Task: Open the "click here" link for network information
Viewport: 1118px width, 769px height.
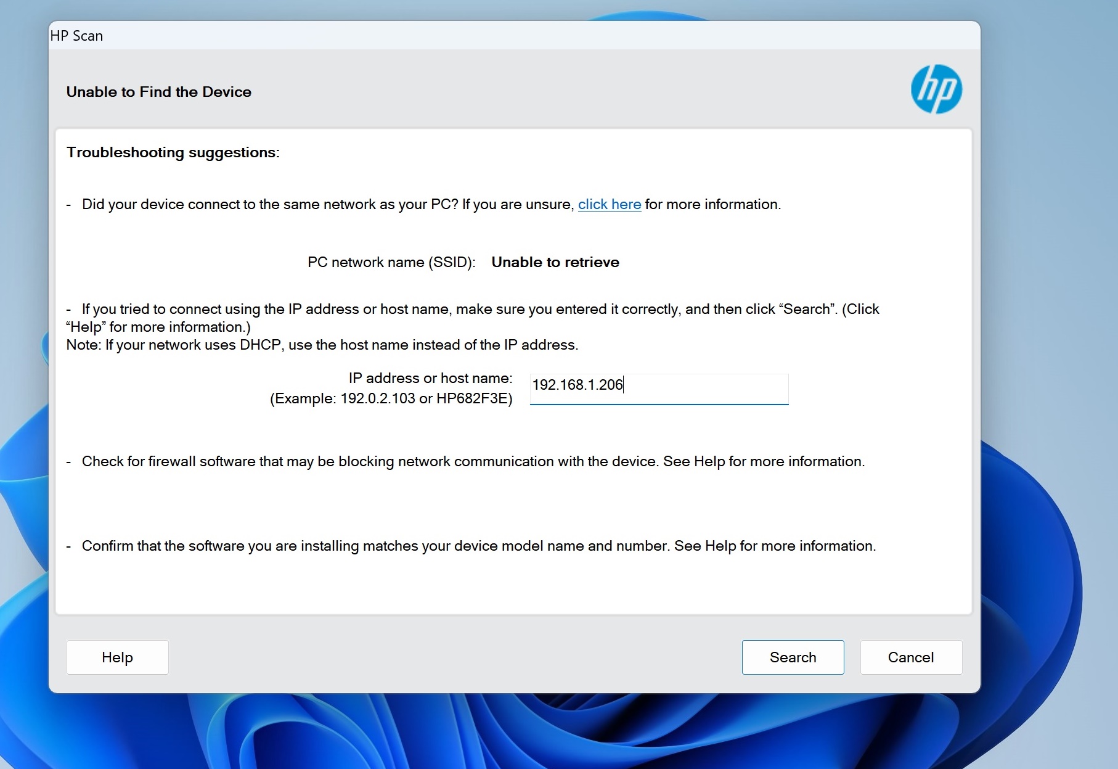Action: coord(609,204)
